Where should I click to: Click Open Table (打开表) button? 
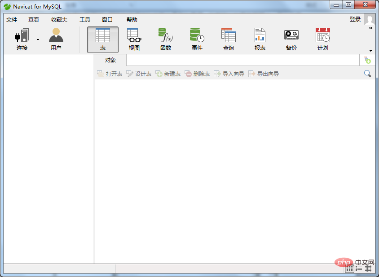click(x=110, y=74)
